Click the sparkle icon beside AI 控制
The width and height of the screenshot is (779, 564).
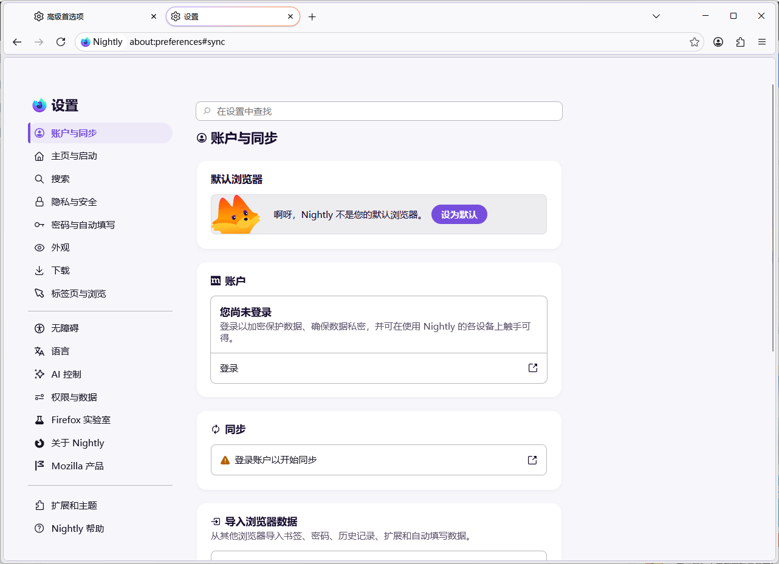point(39,374)
